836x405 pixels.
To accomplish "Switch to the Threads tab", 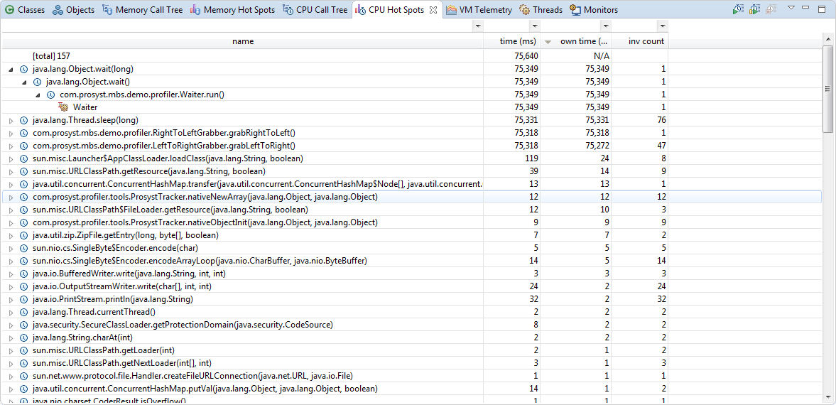I will tap(541, 10).
